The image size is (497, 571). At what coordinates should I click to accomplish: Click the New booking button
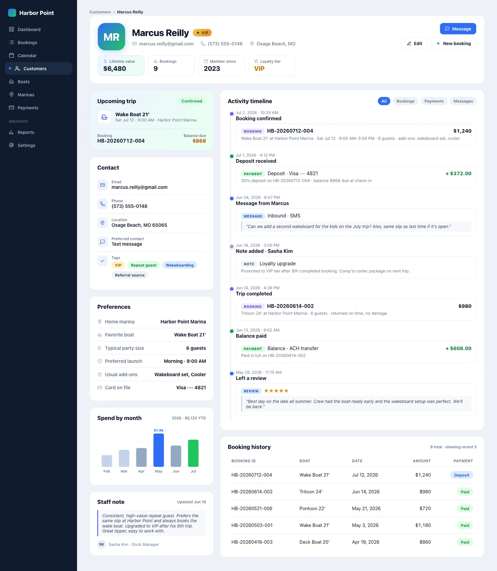pyautogui.click(x=453, y=43)
